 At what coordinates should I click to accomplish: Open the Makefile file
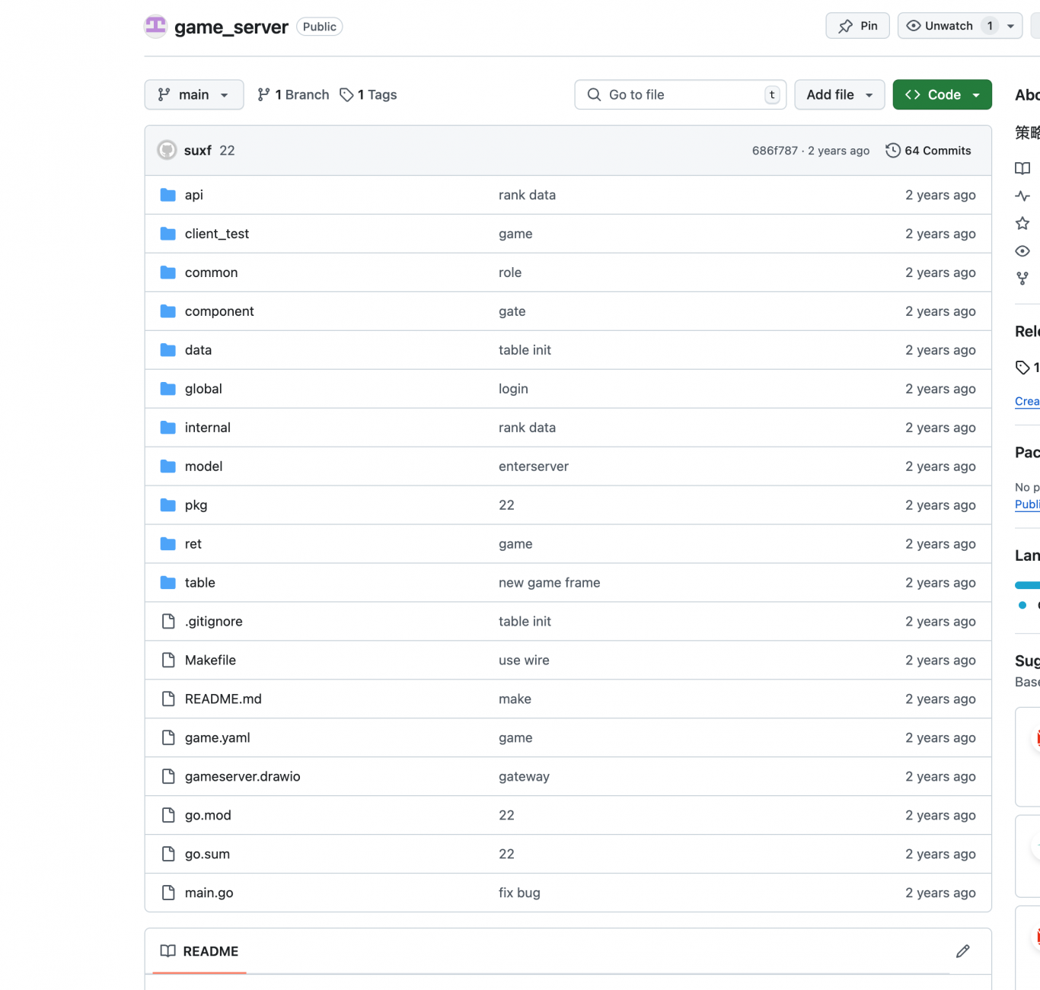click(210, 661)
